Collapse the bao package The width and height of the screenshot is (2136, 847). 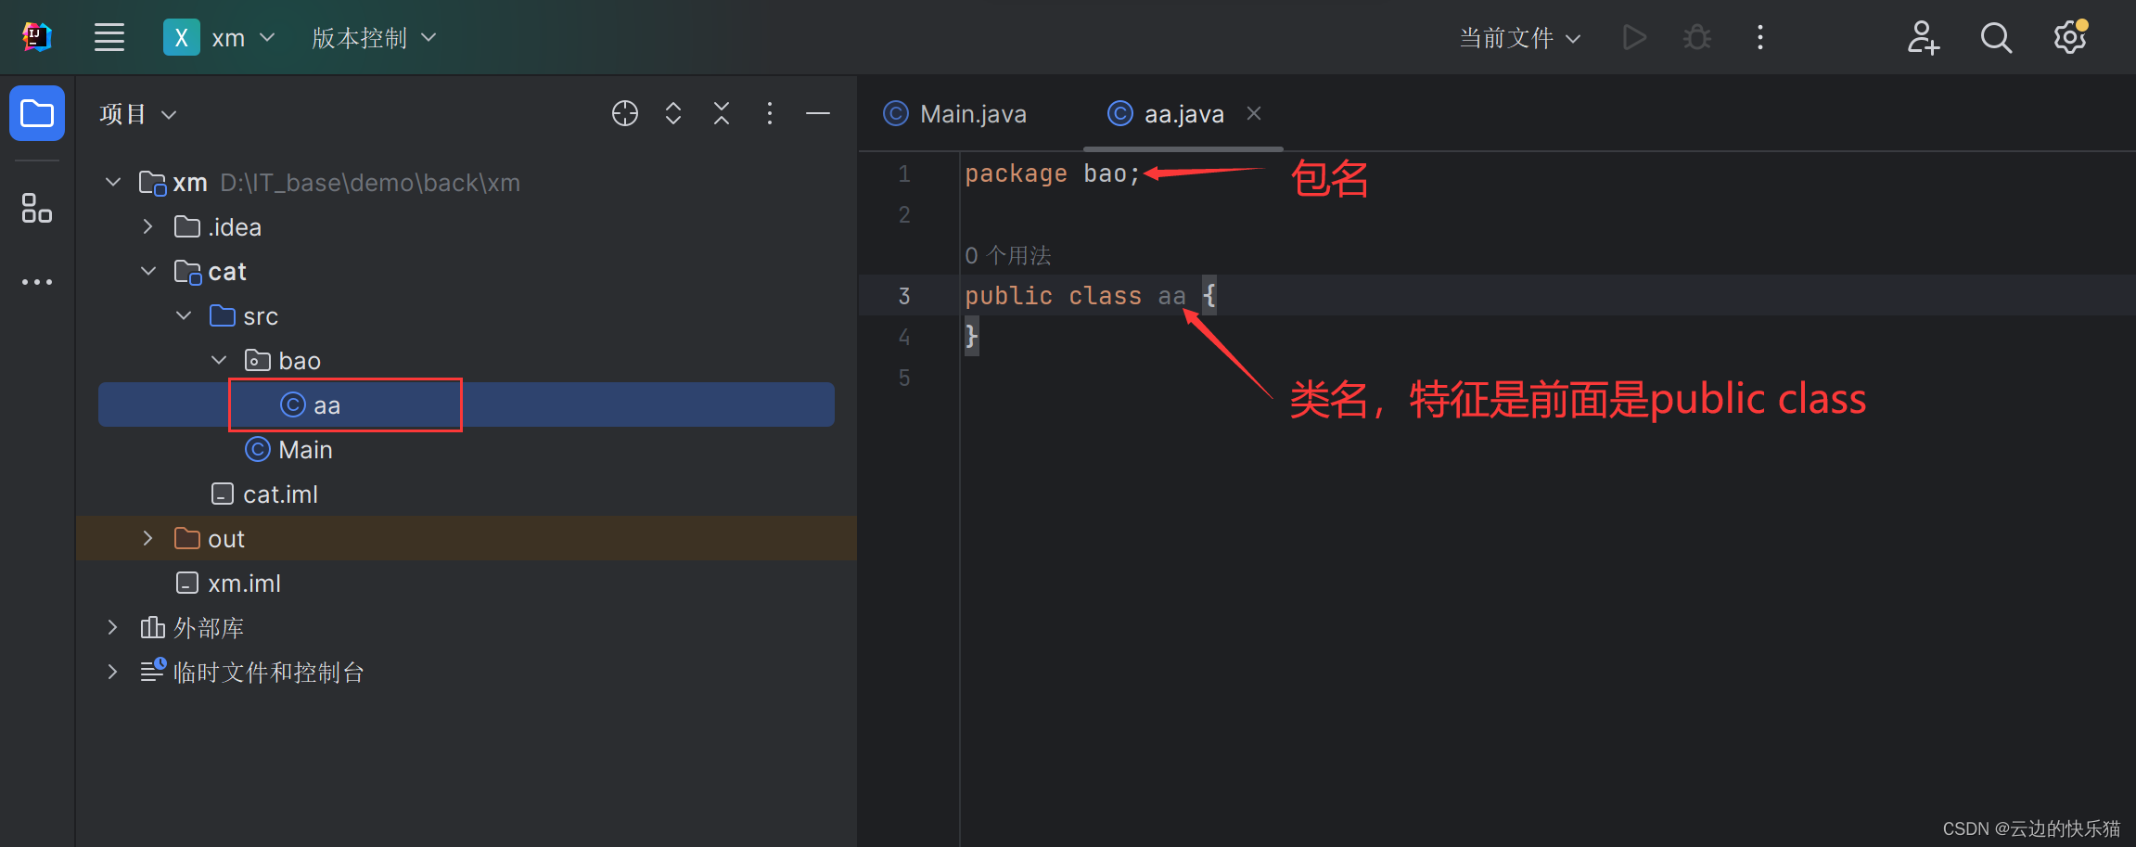219,360
